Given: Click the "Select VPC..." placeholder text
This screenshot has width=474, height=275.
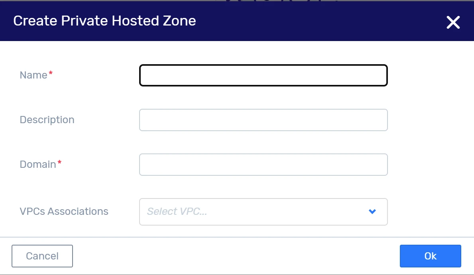Looking at the screenshot, I should click(177, 212).
